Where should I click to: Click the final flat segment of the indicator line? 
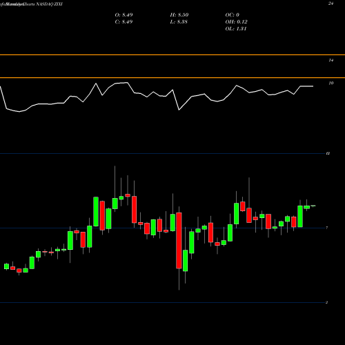pos(306,86)
